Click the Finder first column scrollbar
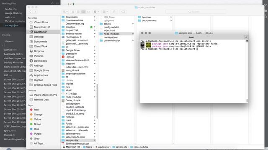 97,101
